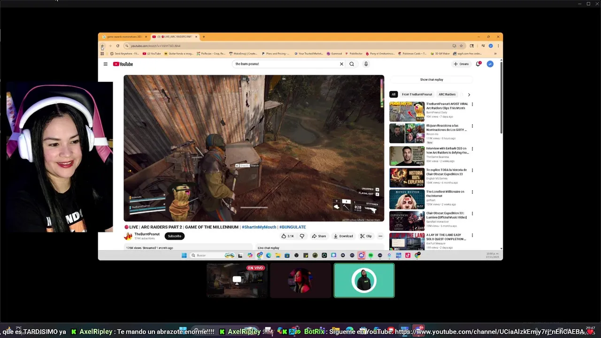
Task: Select the All filter chip
Action: point(393,94)
